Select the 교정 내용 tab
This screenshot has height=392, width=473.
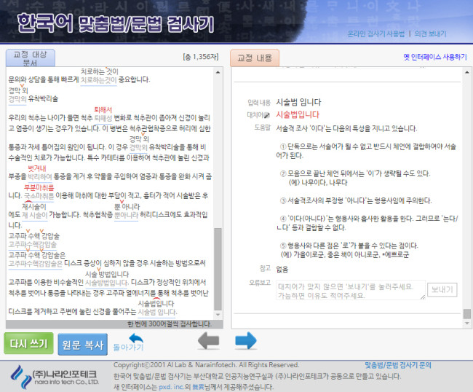[255, 58]
